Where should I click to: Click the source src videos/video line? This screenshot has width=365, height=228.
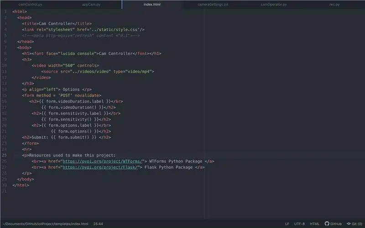point(98,72)
